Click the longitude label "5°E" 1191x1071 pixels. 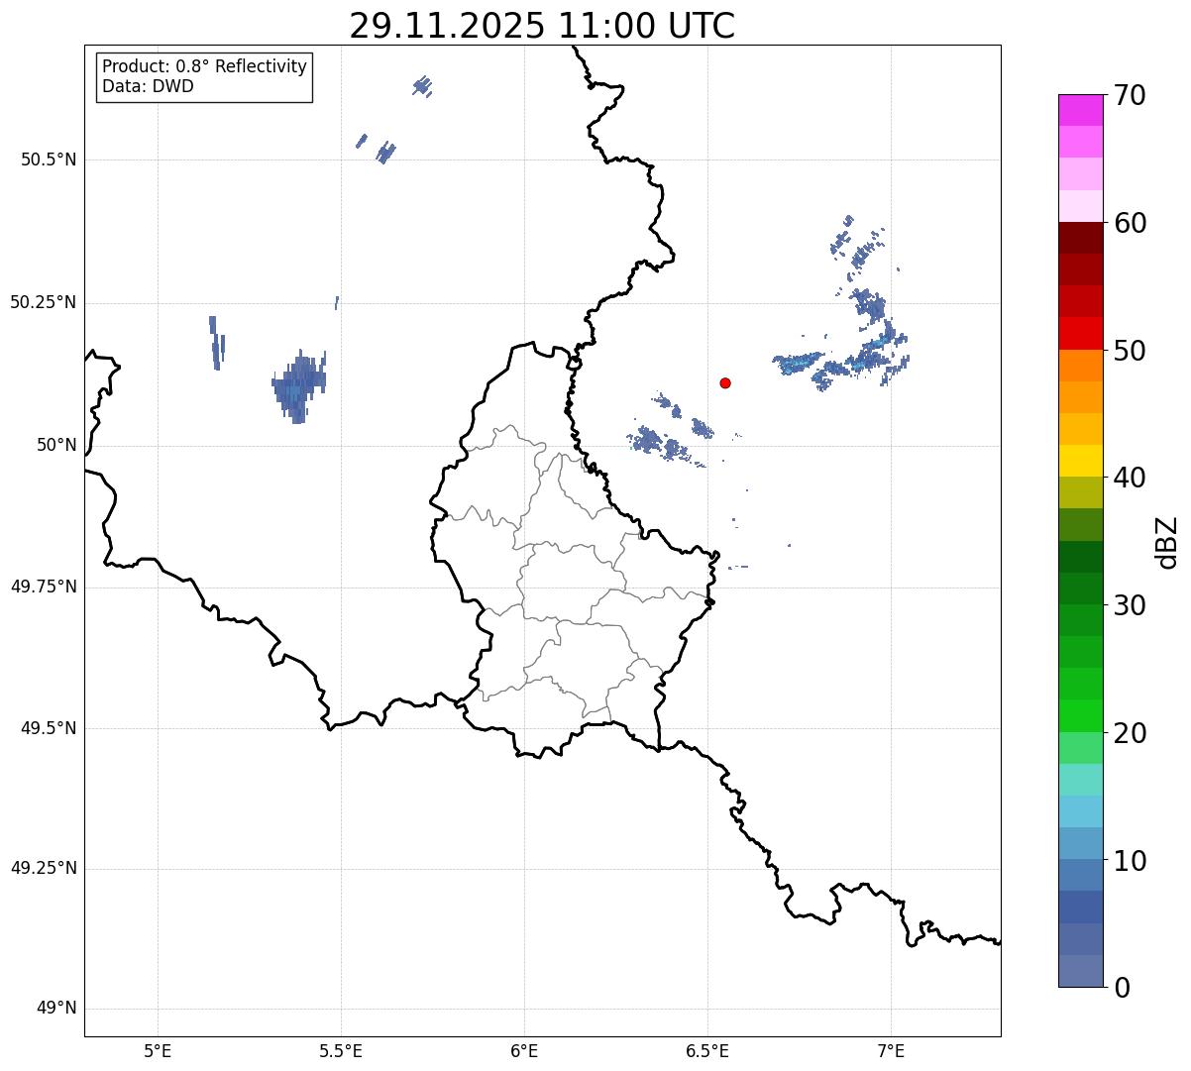click(158, 1050)
